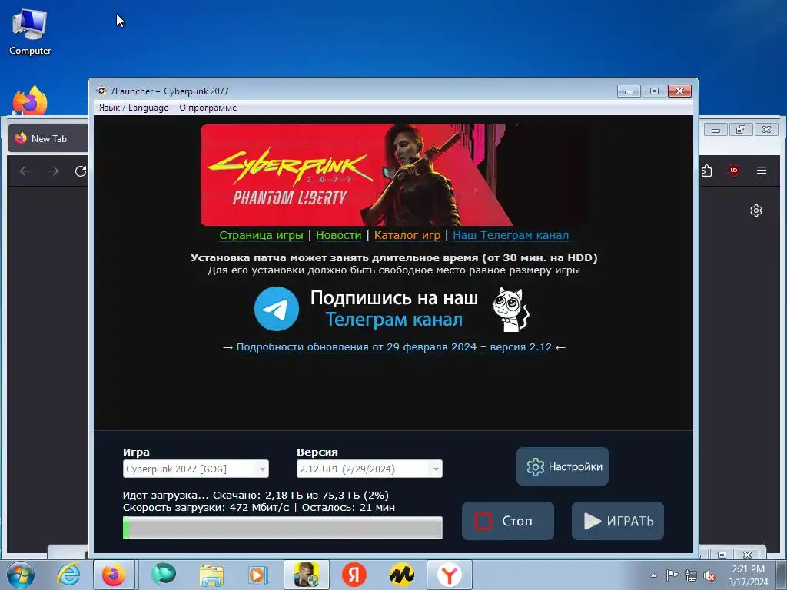This screenshot has width=787, height=590.
Task: Click the Cyberpunk Phantom Liberty banner
Action: pos(394,175)
